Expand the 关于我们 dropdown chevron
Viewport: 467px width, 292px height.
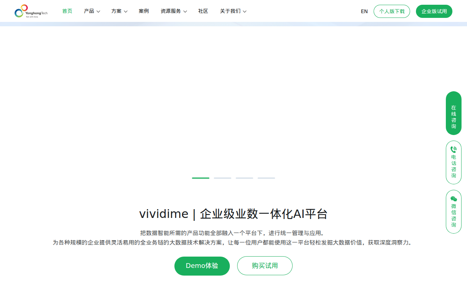point(244,12)
